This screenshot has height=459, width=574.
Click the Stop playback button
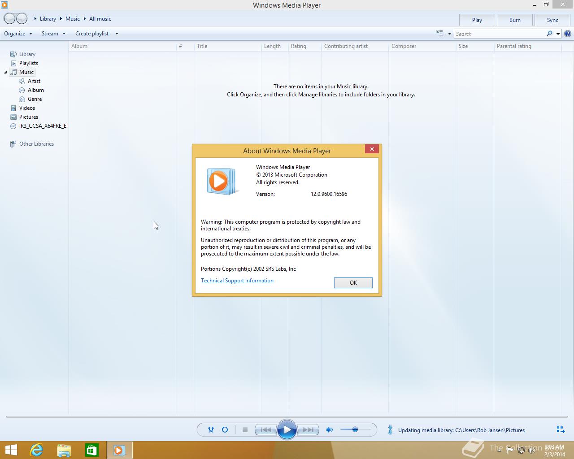tap(245, 430)
